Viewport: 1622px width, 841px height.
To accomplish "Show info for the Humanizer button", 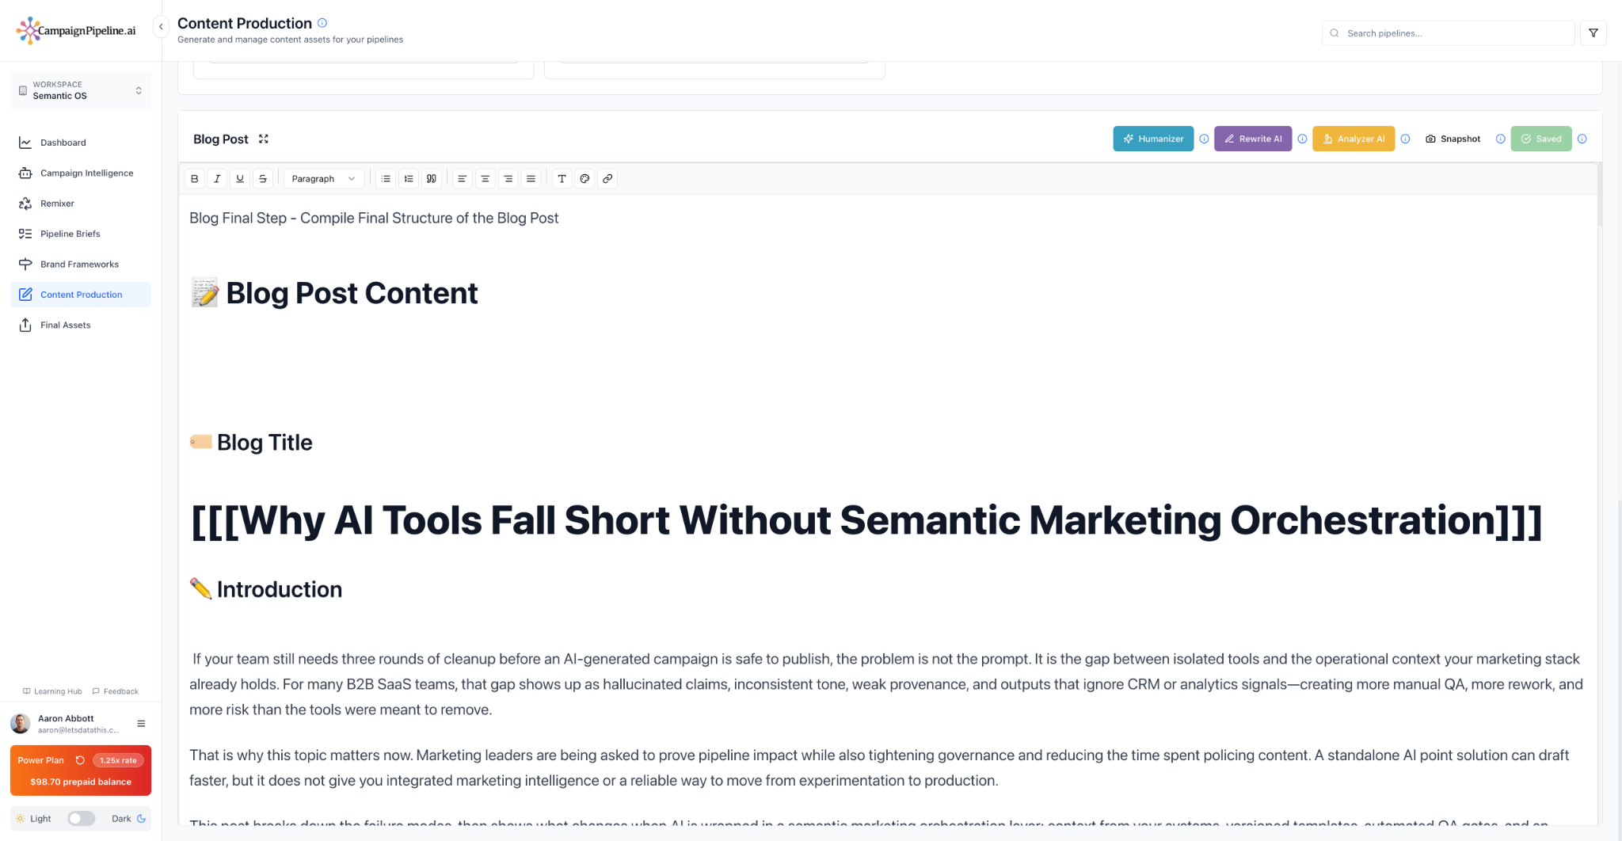I will (1204, 139).
